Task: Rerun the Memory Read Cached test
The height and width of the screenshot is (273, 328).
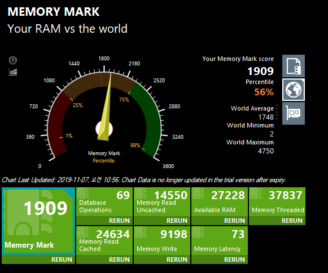Action: pos(119,259)
